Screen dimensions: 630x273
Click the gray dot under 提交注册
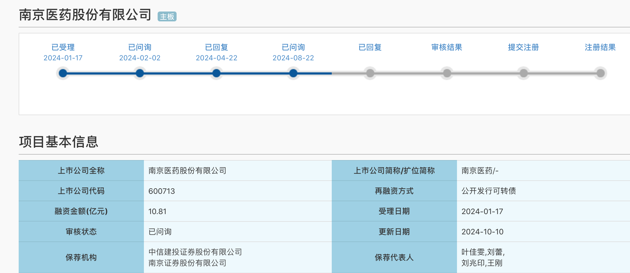coord(524,73)
